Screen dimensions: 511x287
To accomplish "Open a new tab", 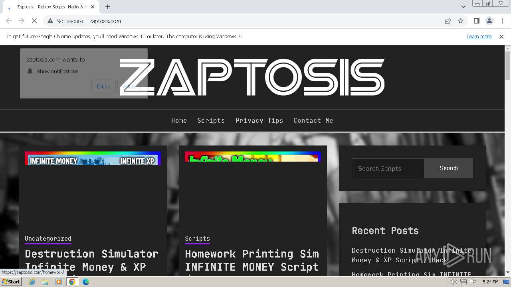I will pyautogui.click(x=108, y=7).
